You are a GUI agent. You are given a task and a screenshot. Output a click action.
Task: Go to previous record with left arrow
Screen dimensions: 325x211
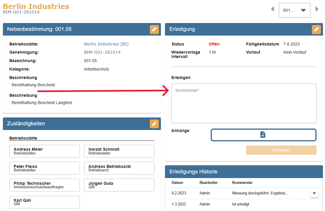(x=273, y=9)
